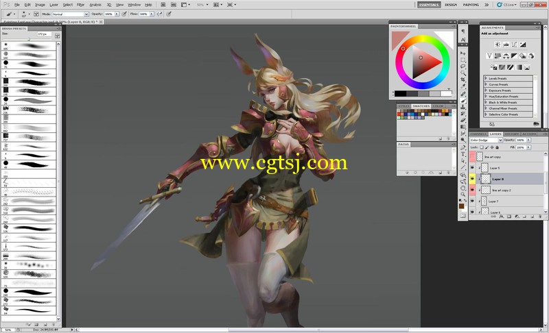Select the Lasso tool
Viewport: 549px width, 333px height.
click(463, 66)
